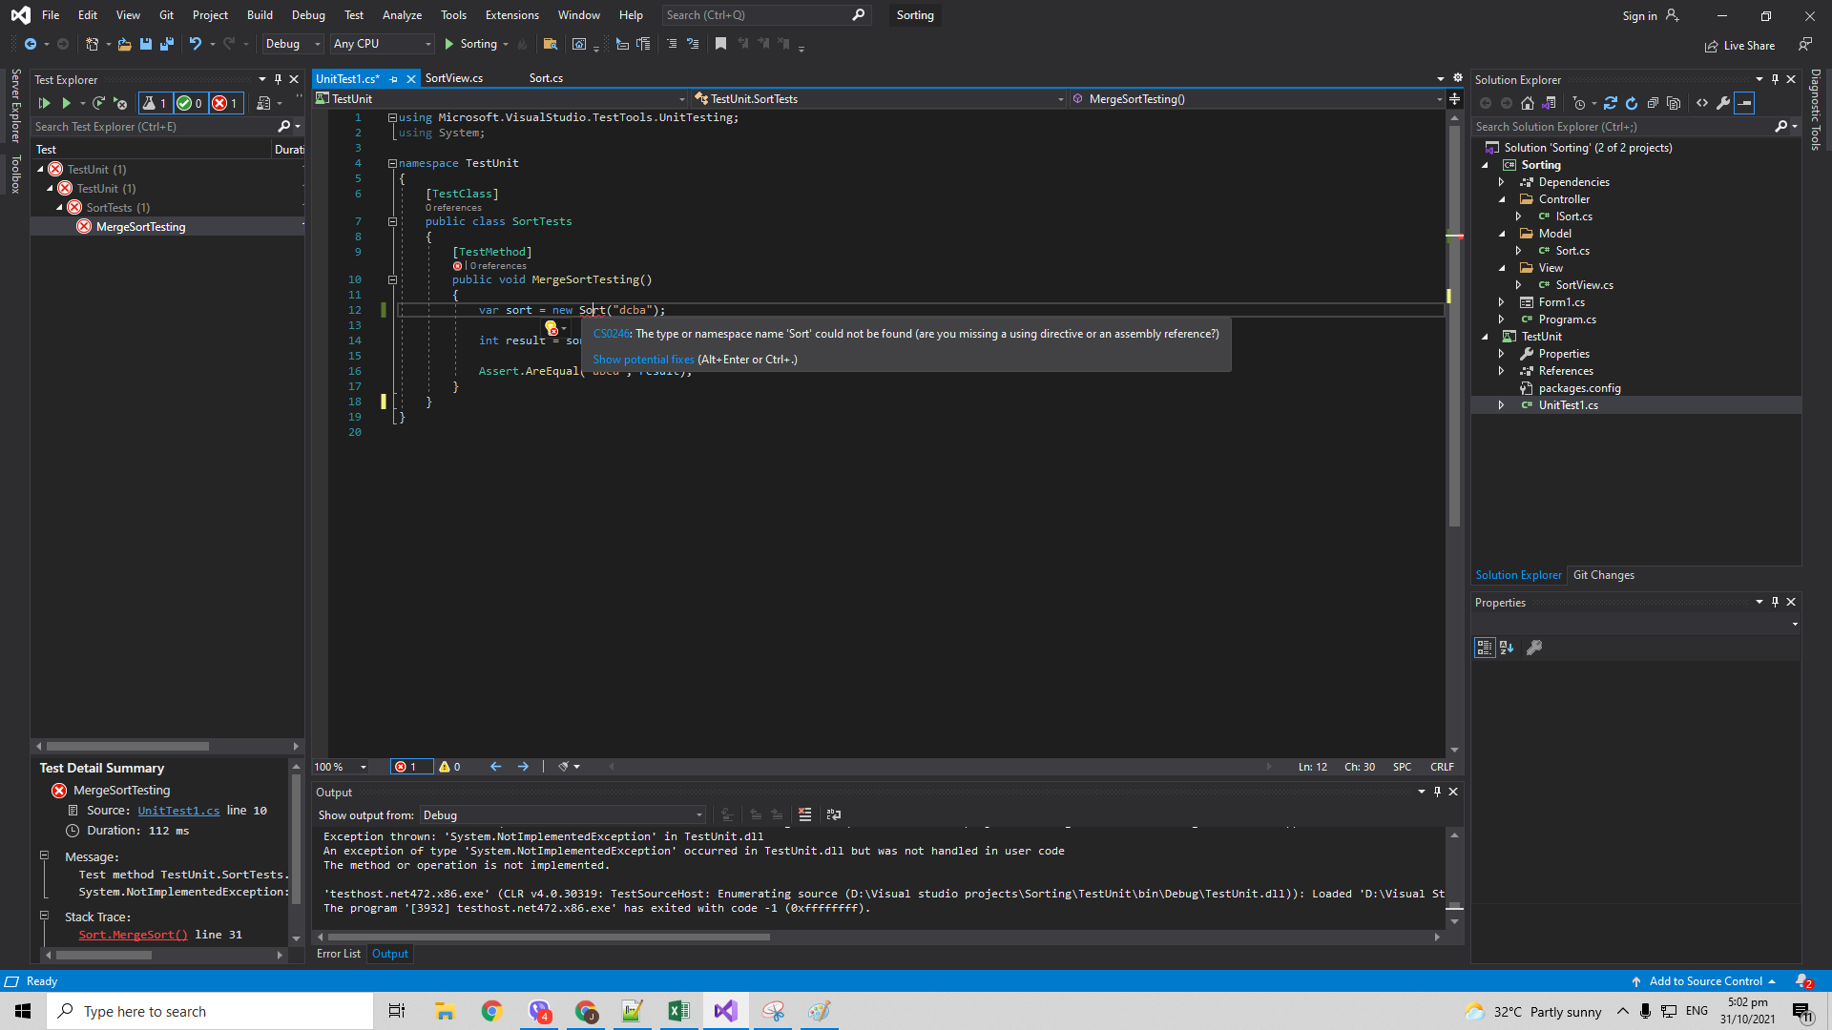Open the Extensions menu
The width and height of the screenshot is (1832, 1030).
[x=511, y=15]
